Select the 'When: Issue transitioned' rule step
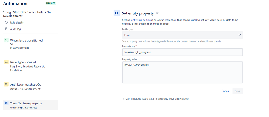269x117 pixels. point(30,44)
